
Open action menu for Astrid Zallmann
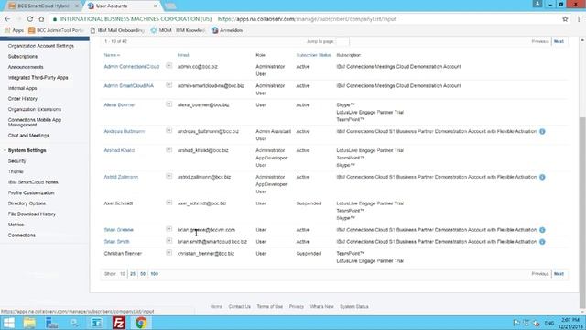click(x=168, y=176)
